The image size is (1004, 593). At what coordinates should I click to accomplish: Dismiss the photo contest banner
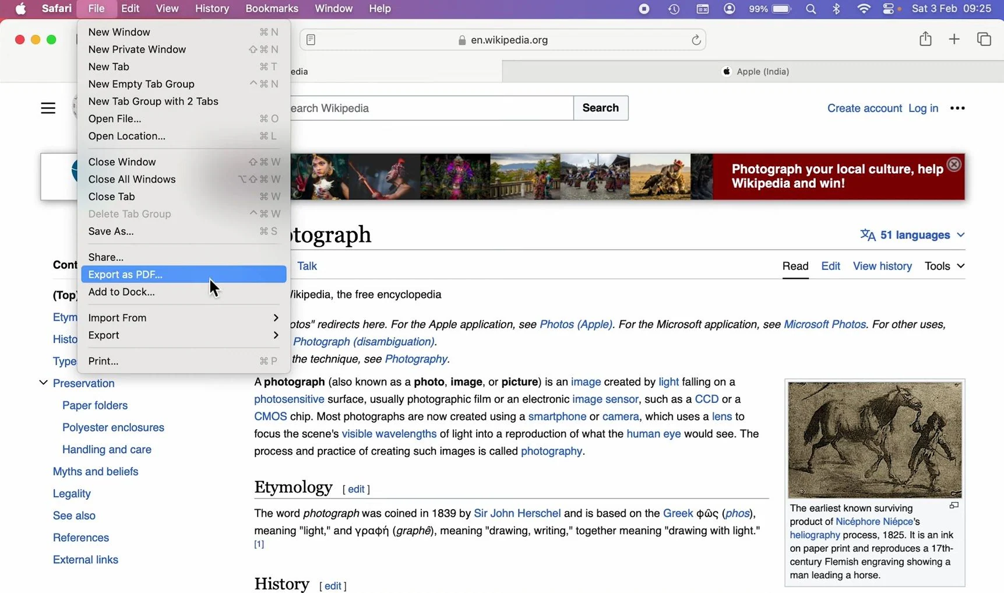[954, 164]
